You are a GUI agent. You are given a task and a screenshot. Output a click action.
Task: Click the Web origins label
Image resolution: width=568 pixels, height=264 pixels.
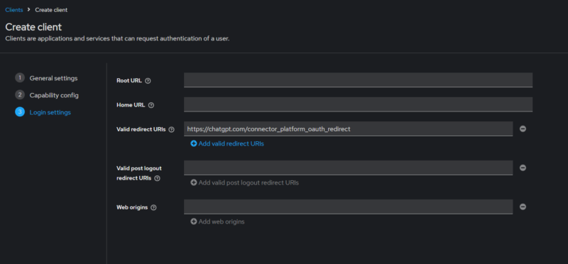point(132,207)
